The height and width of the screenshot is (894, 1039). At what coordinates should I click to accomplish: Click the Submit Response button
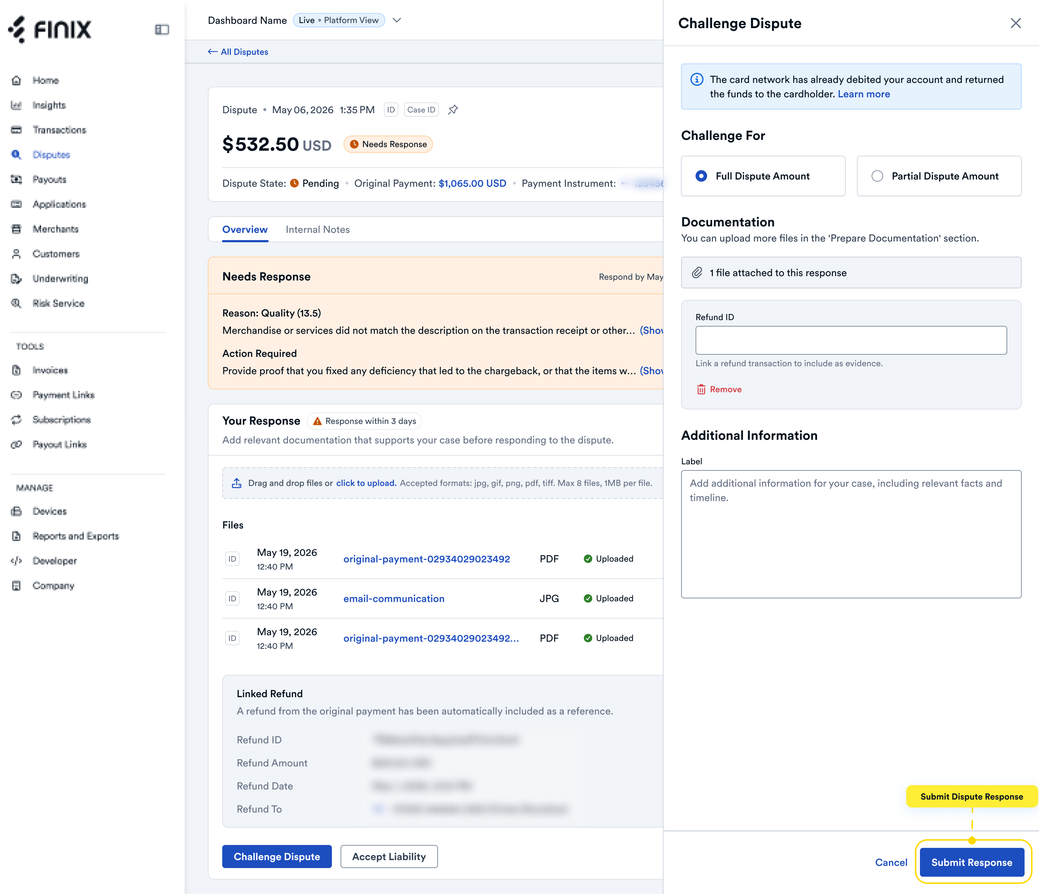971,862
